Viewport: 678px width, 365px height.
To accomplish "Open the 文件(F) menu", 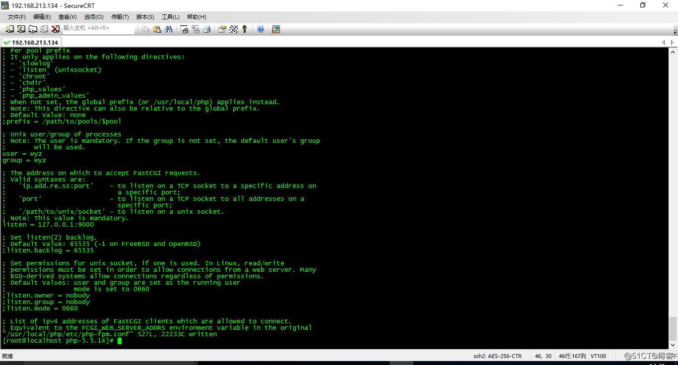I will coord(17,17).
